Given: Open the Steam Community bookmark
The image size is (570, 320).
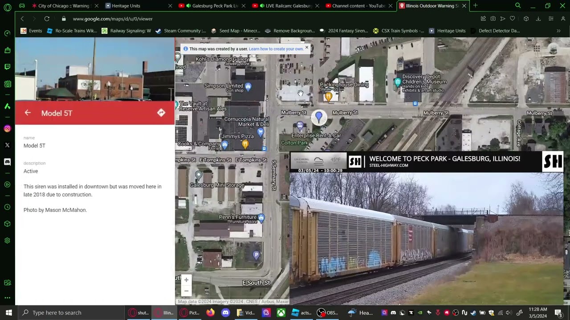Looking at the screenshot, I should coord(180,31).
